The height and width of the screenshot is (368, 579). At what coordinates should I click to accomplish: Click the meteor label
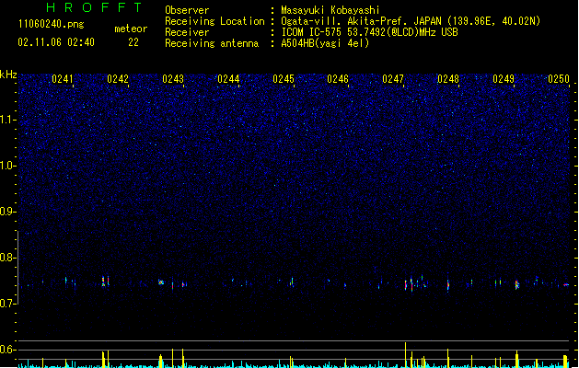[x=131, y=29]
